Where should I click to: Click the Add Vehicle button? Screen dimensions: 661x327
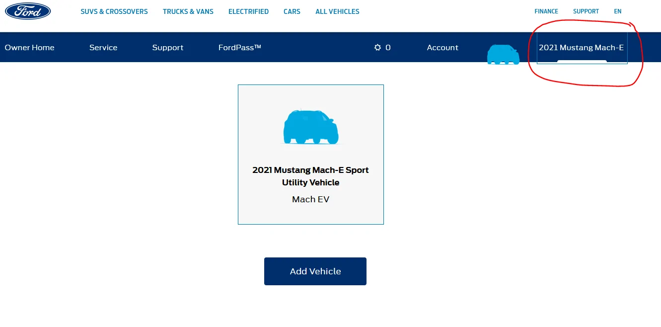coord(315,271)
